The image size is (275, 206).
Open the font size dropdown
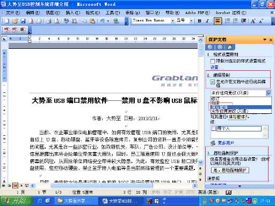click(191, 21)
